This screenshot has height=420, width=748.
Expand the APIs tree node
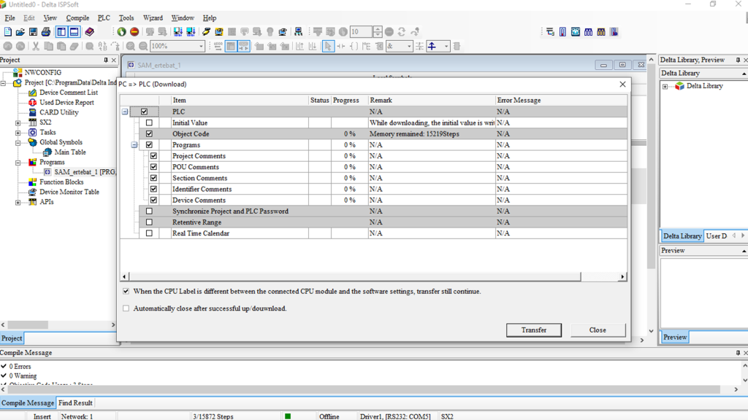pyautogui.click(x=18, y=203)
